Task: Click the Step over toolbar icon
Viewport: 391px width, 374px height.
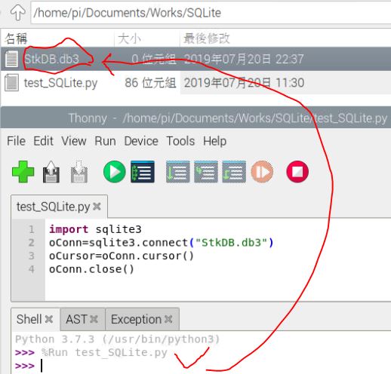Action: click(178, 172)
